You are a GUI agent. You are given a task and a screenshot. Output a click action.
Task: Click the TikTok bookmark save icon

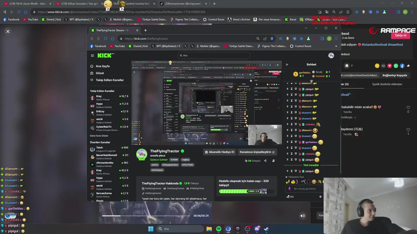[x=347, y=66]
